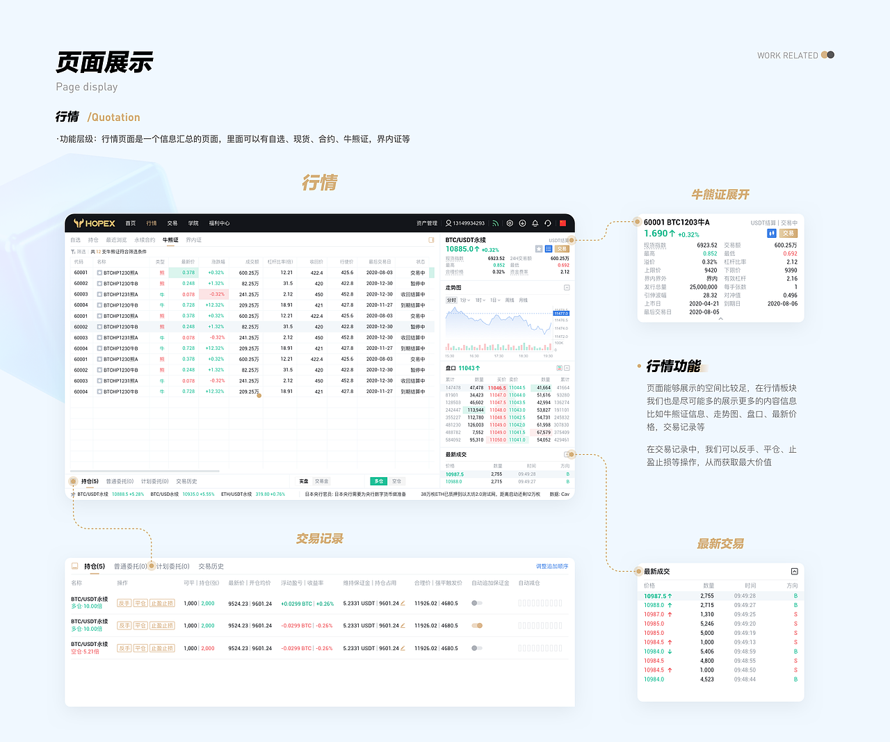Collapse the 走势图 chart section
Image resolution: width=890 pixels, height=742 pixels.
(x=567, y=288)
